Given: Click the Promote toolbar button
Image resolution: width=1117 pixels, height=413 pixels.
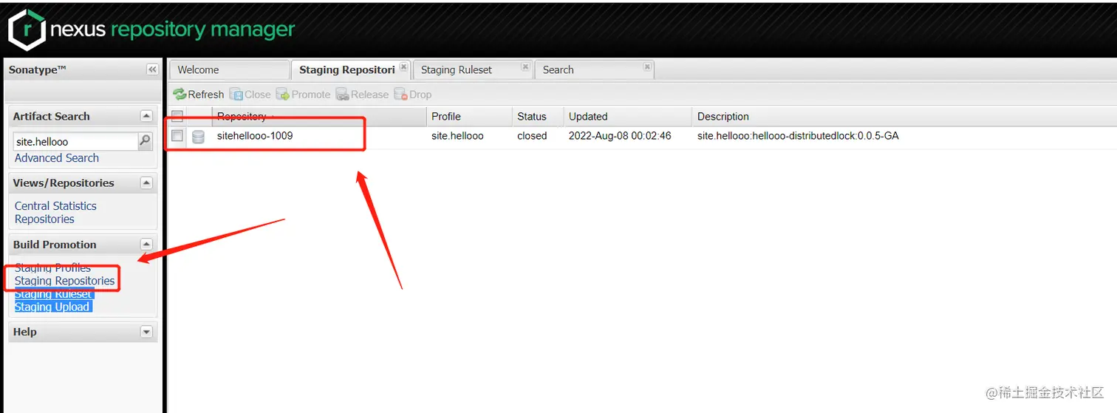Looking at the screenshot, I should pos(303,95).
